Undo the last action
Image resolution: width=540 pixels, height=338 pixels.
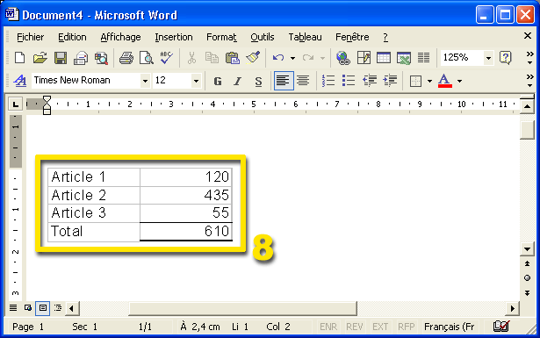pyautogui.click(x=278, y=58)
